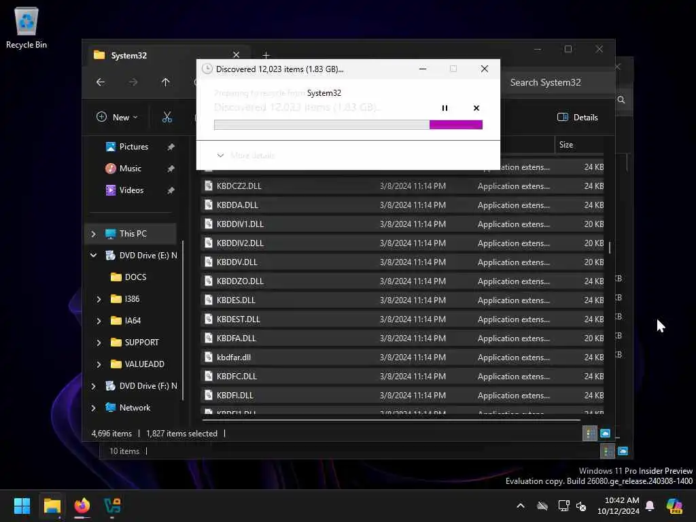The width and height of the screenshot is (696, 522).
Task: Click the KBDES.DLL file icon
Action: pos(208,300)
